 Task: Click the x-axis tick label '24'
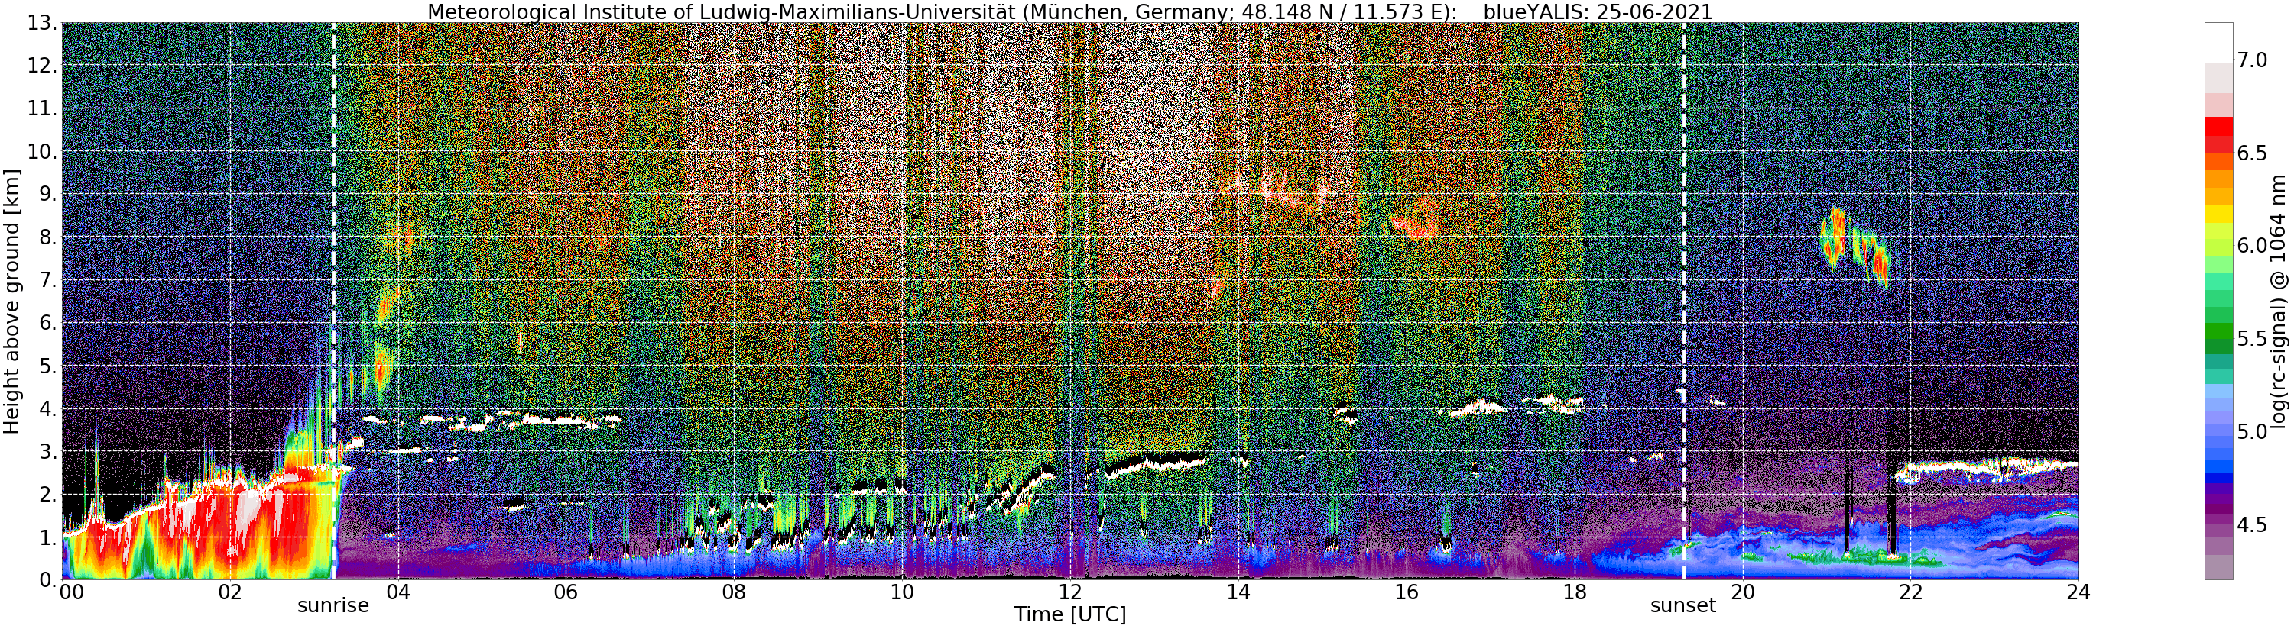tap(2078, 592)
